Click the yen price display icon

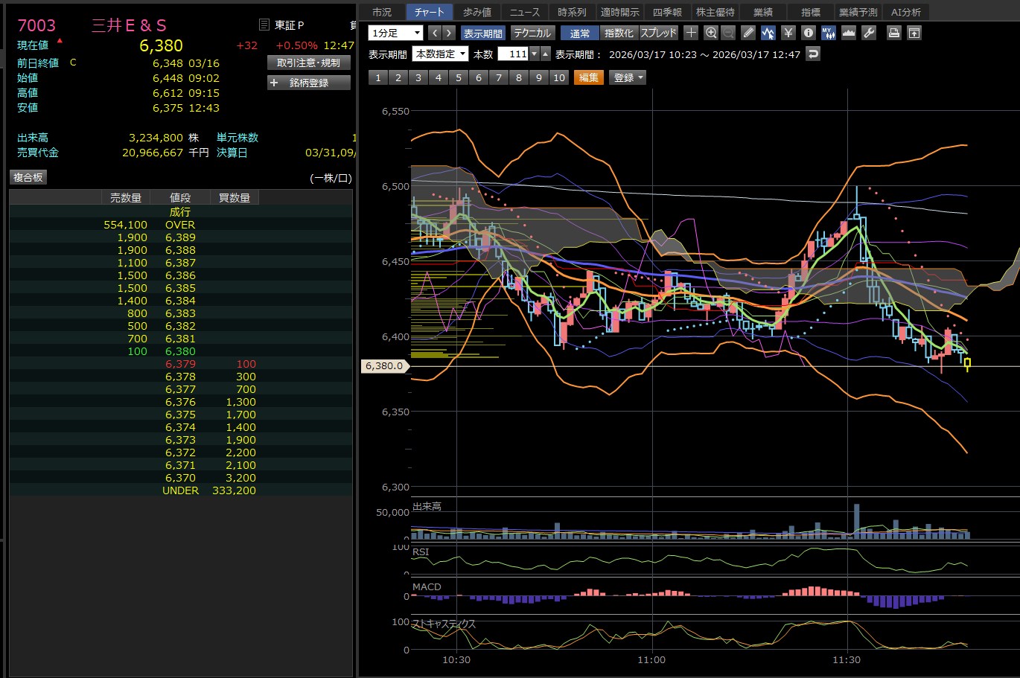[788, 33]
